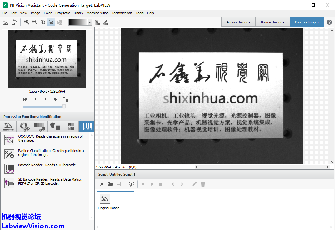The width and height of the screenshot is (335, 230).
Task: Open the Tools menu
Action: (139, 13)
